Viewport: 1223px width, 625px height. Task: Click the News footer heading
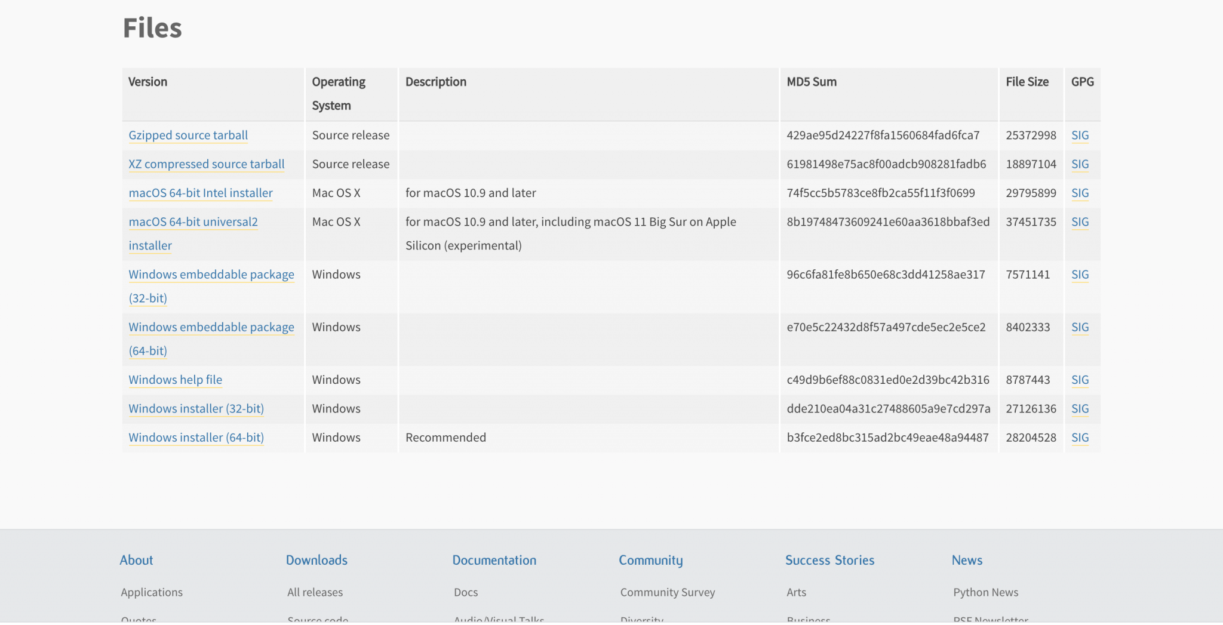967,560
